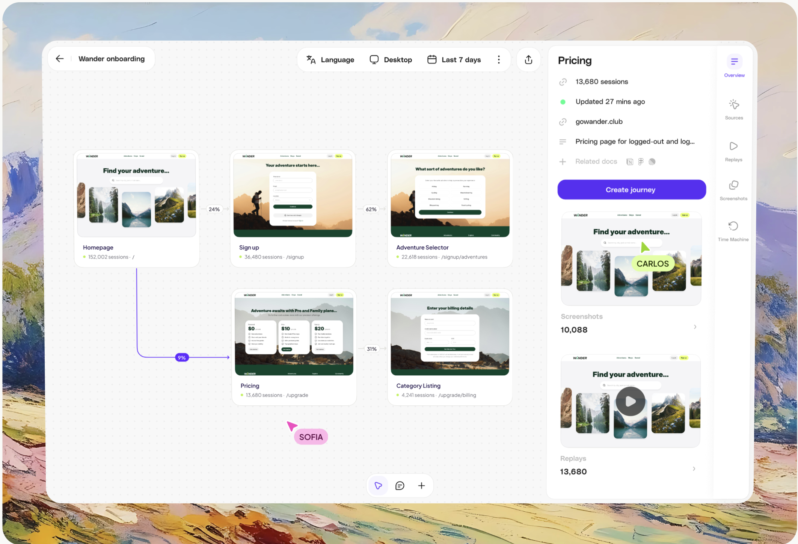Open the Language dropdown
This screenshot has height=544, width=798.
pyautogui.click(x=330, y=59)
